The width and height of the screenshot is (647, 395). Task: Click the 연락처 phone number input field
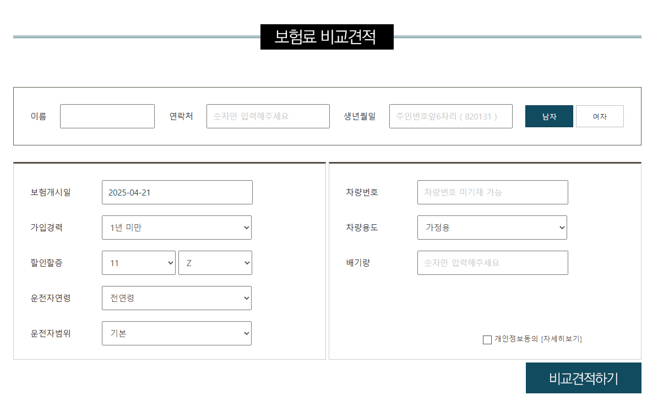(x=268, y=116)
